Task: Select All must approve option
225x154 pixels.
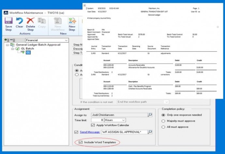Action: pyautogui.click(x=163, y=127)
